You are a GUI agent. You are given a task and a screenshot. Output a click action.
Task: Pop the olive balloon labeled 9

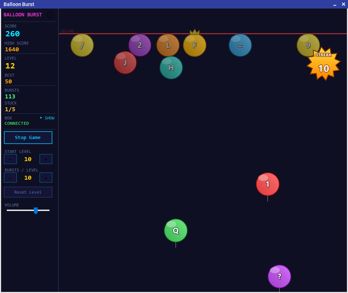(308, 45)
